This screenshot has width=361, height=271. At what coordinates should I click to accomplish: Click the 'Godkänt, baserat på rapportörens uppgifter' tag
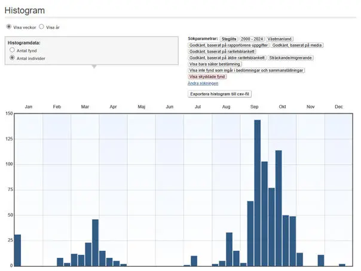(228, 45)
